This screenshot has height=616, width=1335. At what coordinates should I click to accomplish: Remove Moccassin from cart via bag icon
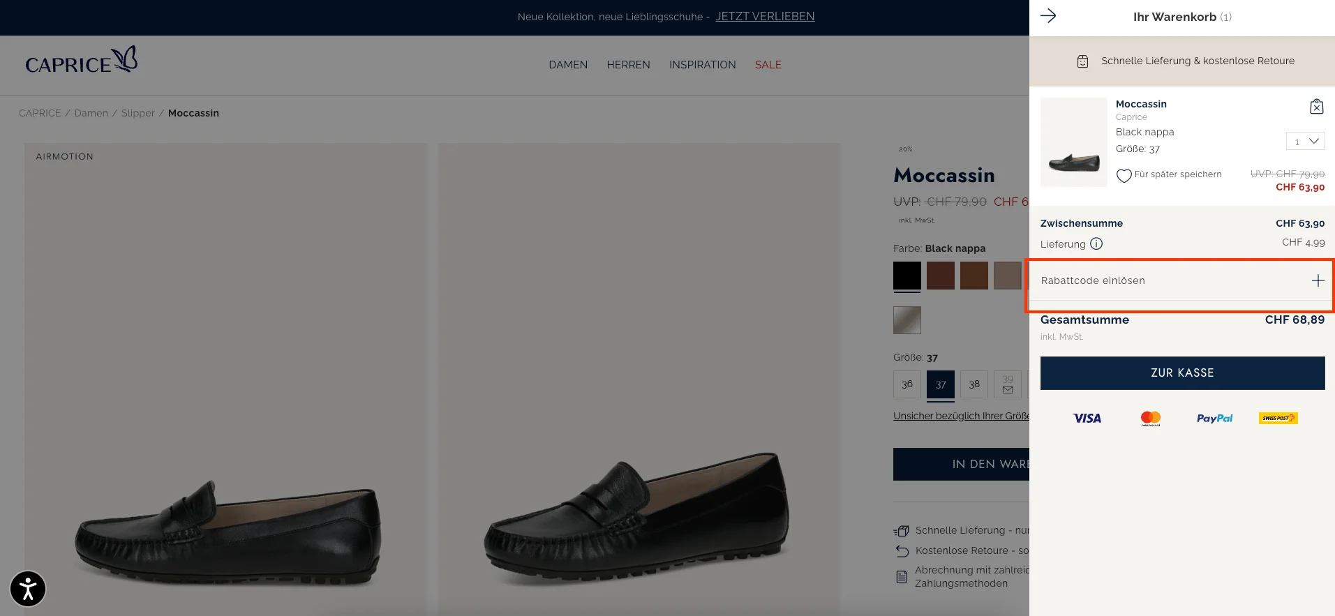[1316, 107]
